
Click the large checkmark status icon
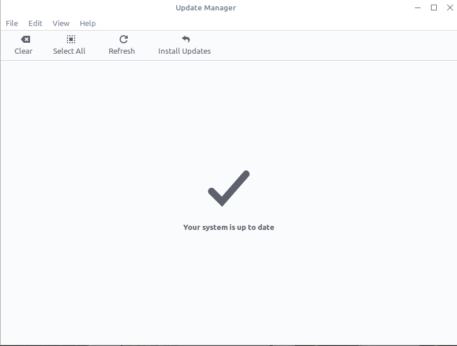coord(228,188)
